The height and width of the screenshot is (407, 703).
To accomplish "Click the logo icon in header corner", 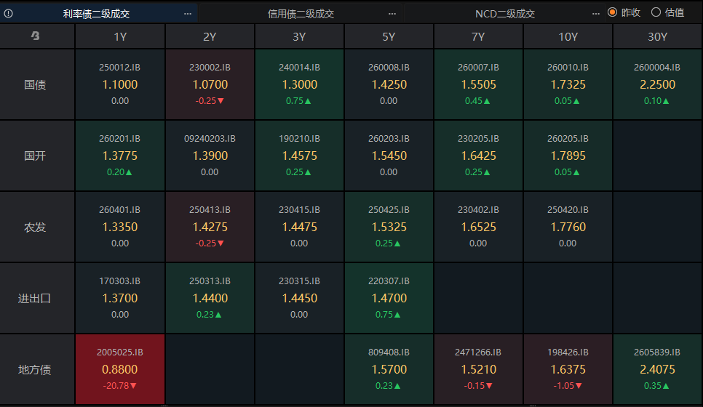I will click(36, 36).
